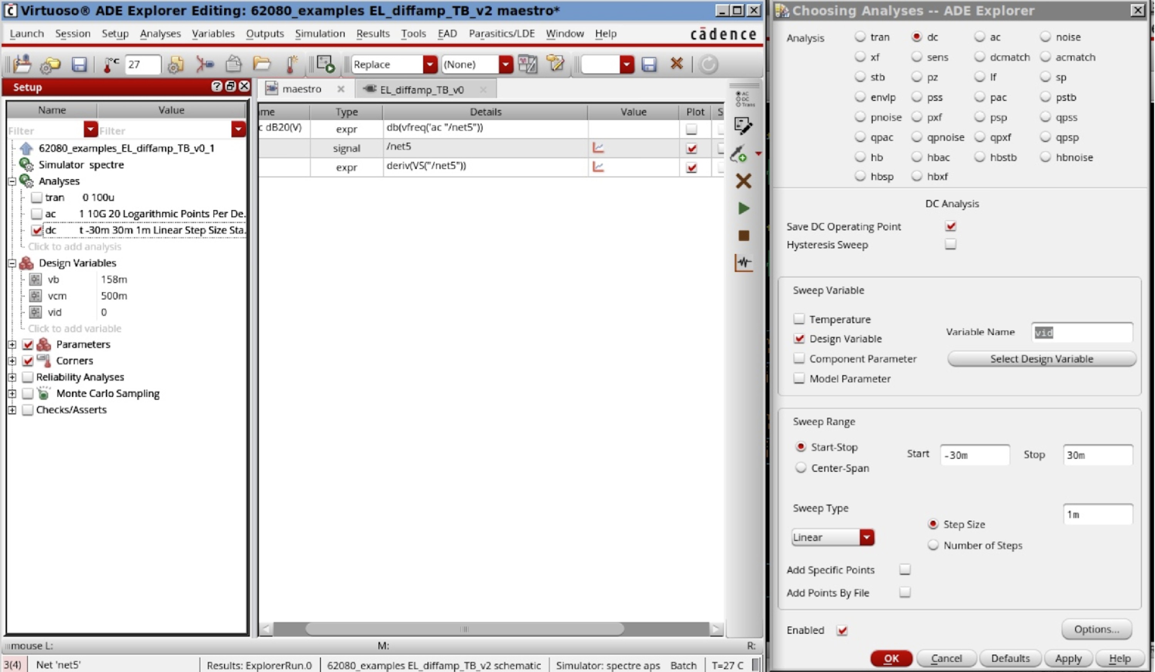Viewport: 1155px width, 672px height.
Task: Click the Plot Outputs waveform icon
Action: 743,263
